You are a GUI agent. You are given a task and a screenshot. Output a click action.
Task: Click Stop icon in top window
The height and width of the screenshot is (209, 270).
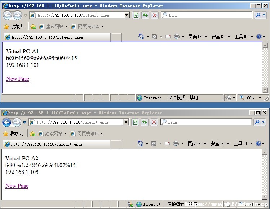coord(155,16)
